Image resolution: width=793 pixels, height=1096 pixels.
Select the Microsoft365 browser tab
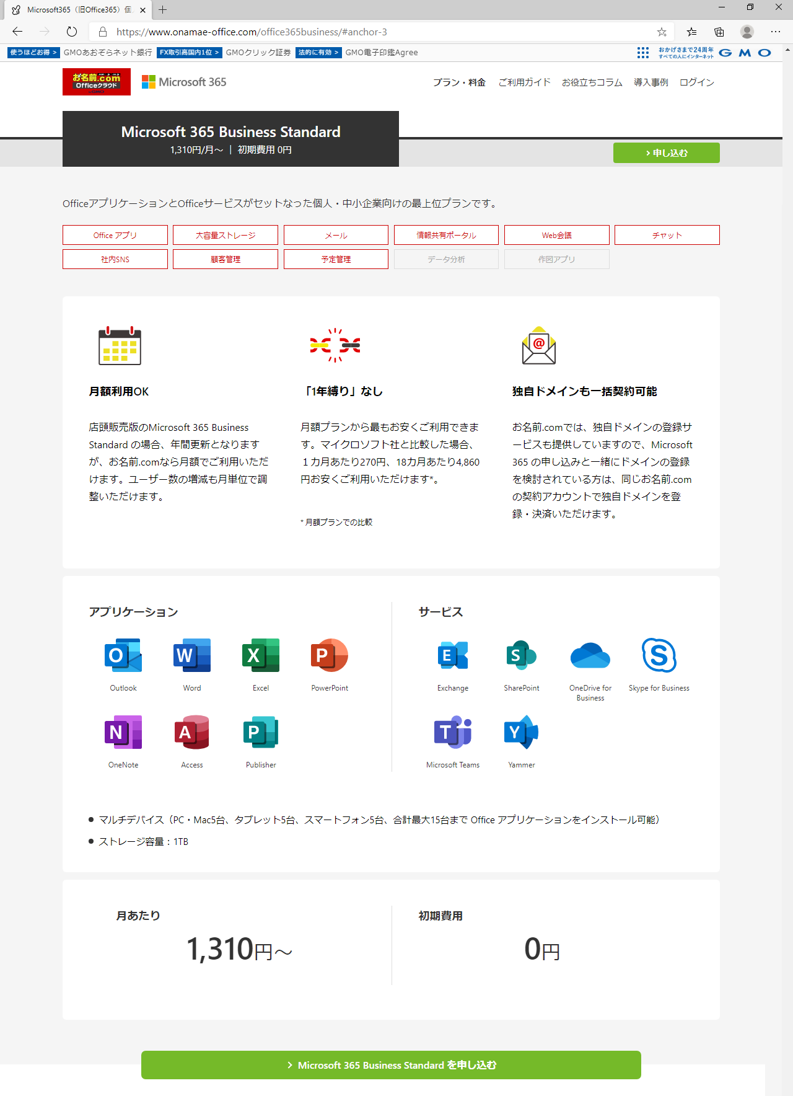click(77, 10)
